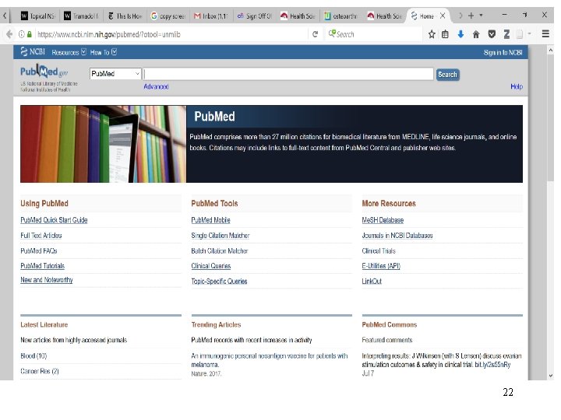The height and width of the screenshot is (420, 561).
Task: Click the browser URL address field
Action: click(x=171, y=34)
